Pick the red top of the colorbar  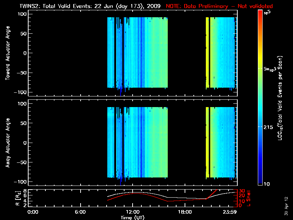click(260, 15)
